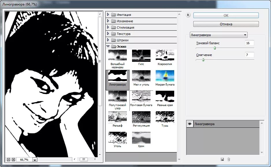Expand the Имитация folder
This screenshot has width=271, height=167.
coord(108,14)
